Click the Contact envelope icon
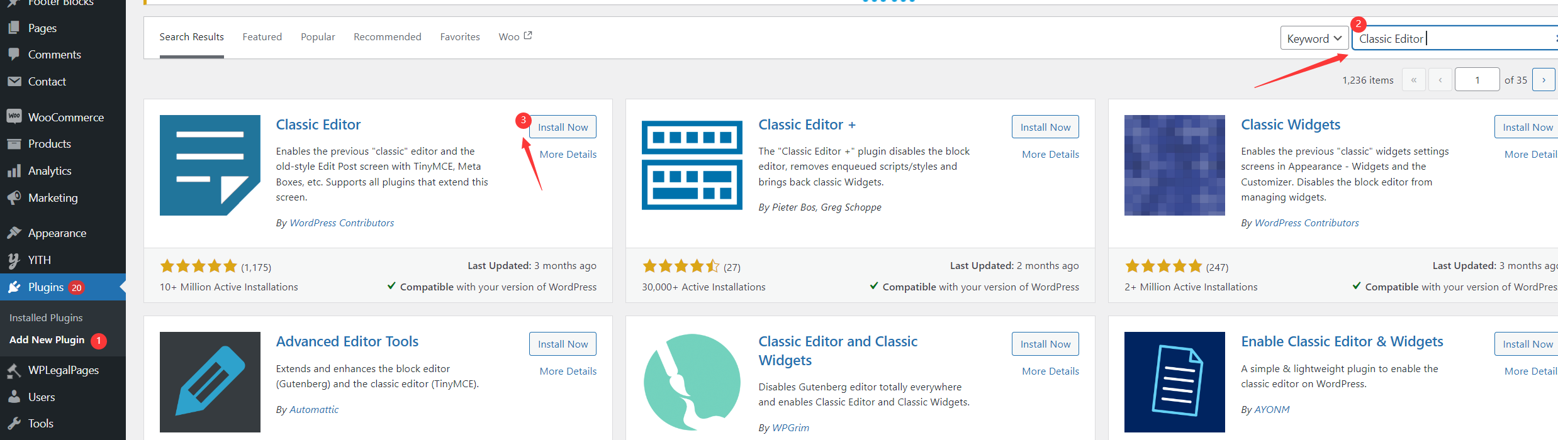The height and width of the screenshot is (440, 1558). 14,81
